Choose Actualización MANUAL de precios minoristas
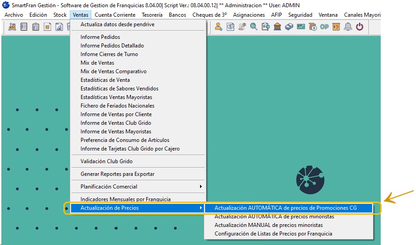The width and height of the screenshot is (416, 245). click(x=268, y=225)
